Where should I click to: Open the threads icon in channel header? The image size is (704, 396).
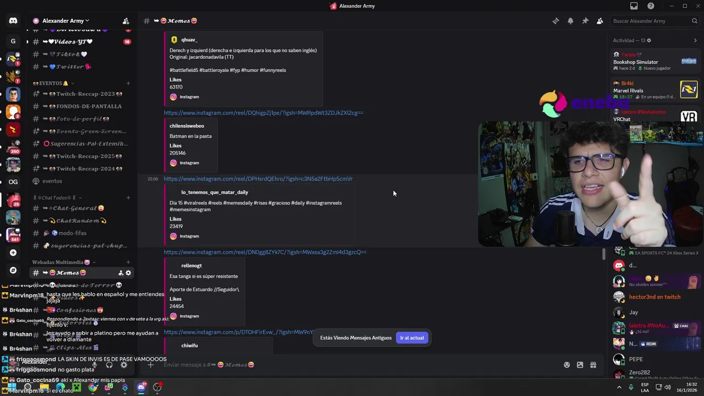click(x=555, y=21)
